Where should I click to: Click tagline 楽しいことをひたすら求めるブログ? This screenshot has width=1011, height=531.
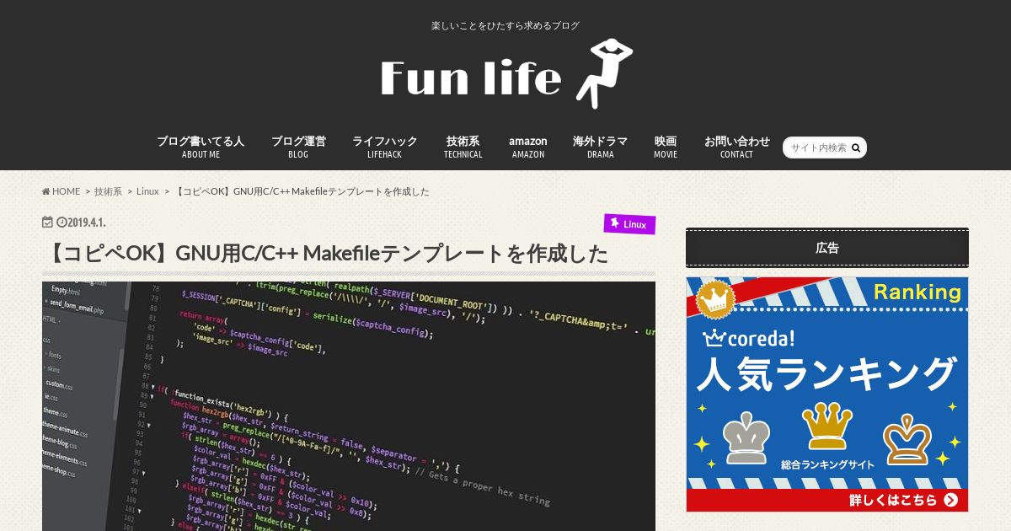coord(505,25)
